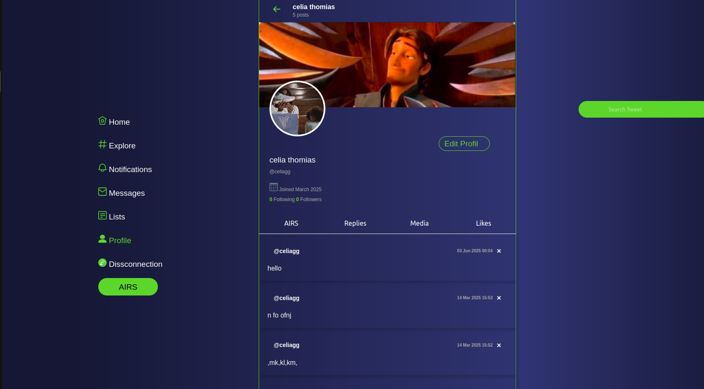Select the Notifications bell icon
The width and height of the screenshot is (704, 389).
click(102, 168)
